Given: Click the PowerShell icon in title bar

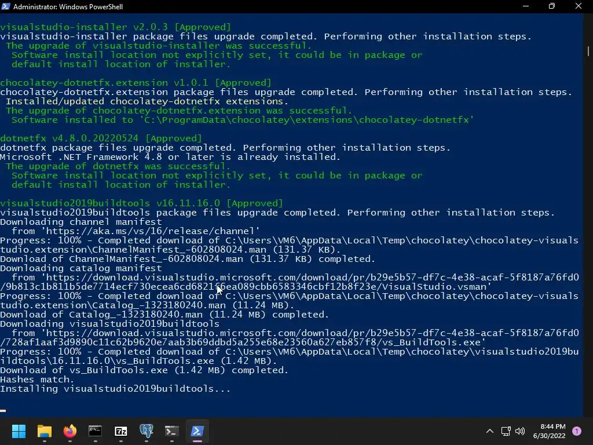Looking at the screenshot, I should pos(6,6).
